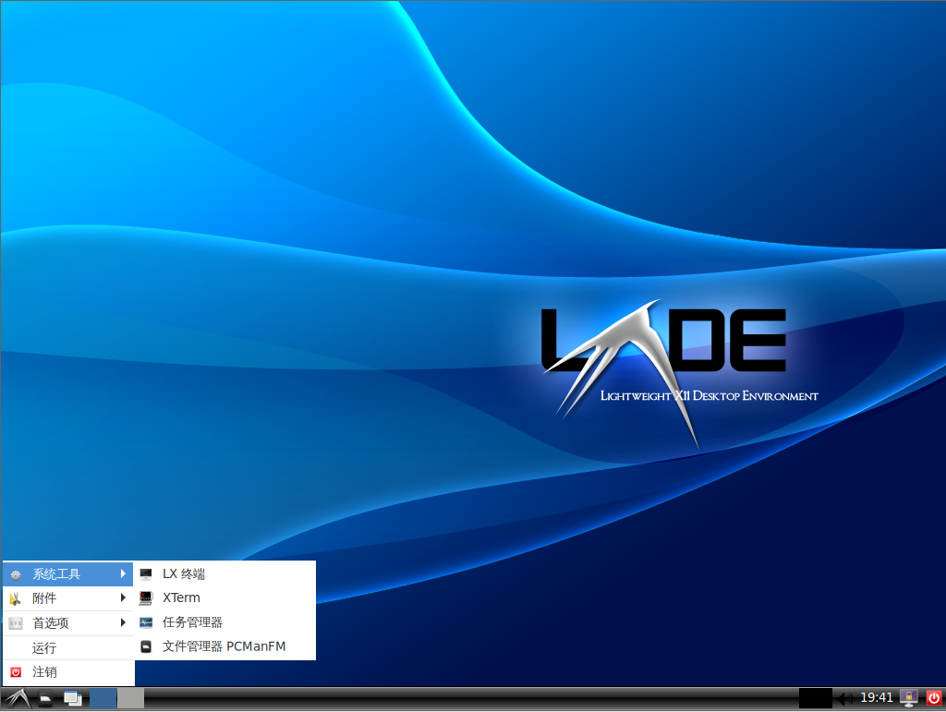Click the red power icon beside 注销

coord(17,672)
